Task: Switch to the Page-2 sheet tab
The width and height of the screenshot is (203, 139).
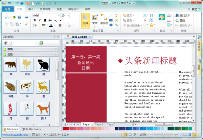Action: click(99, 124)
